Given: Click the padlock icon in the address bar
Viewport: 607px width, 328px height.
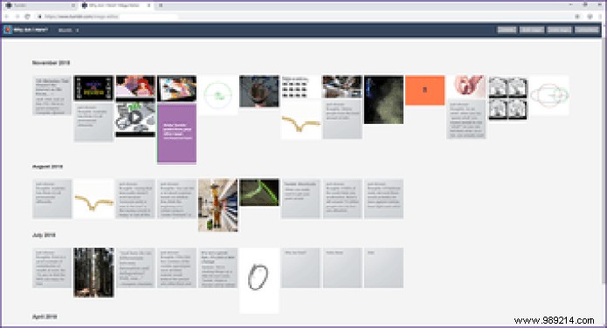Looking at the screenshot, I should (x=39, y=17).
